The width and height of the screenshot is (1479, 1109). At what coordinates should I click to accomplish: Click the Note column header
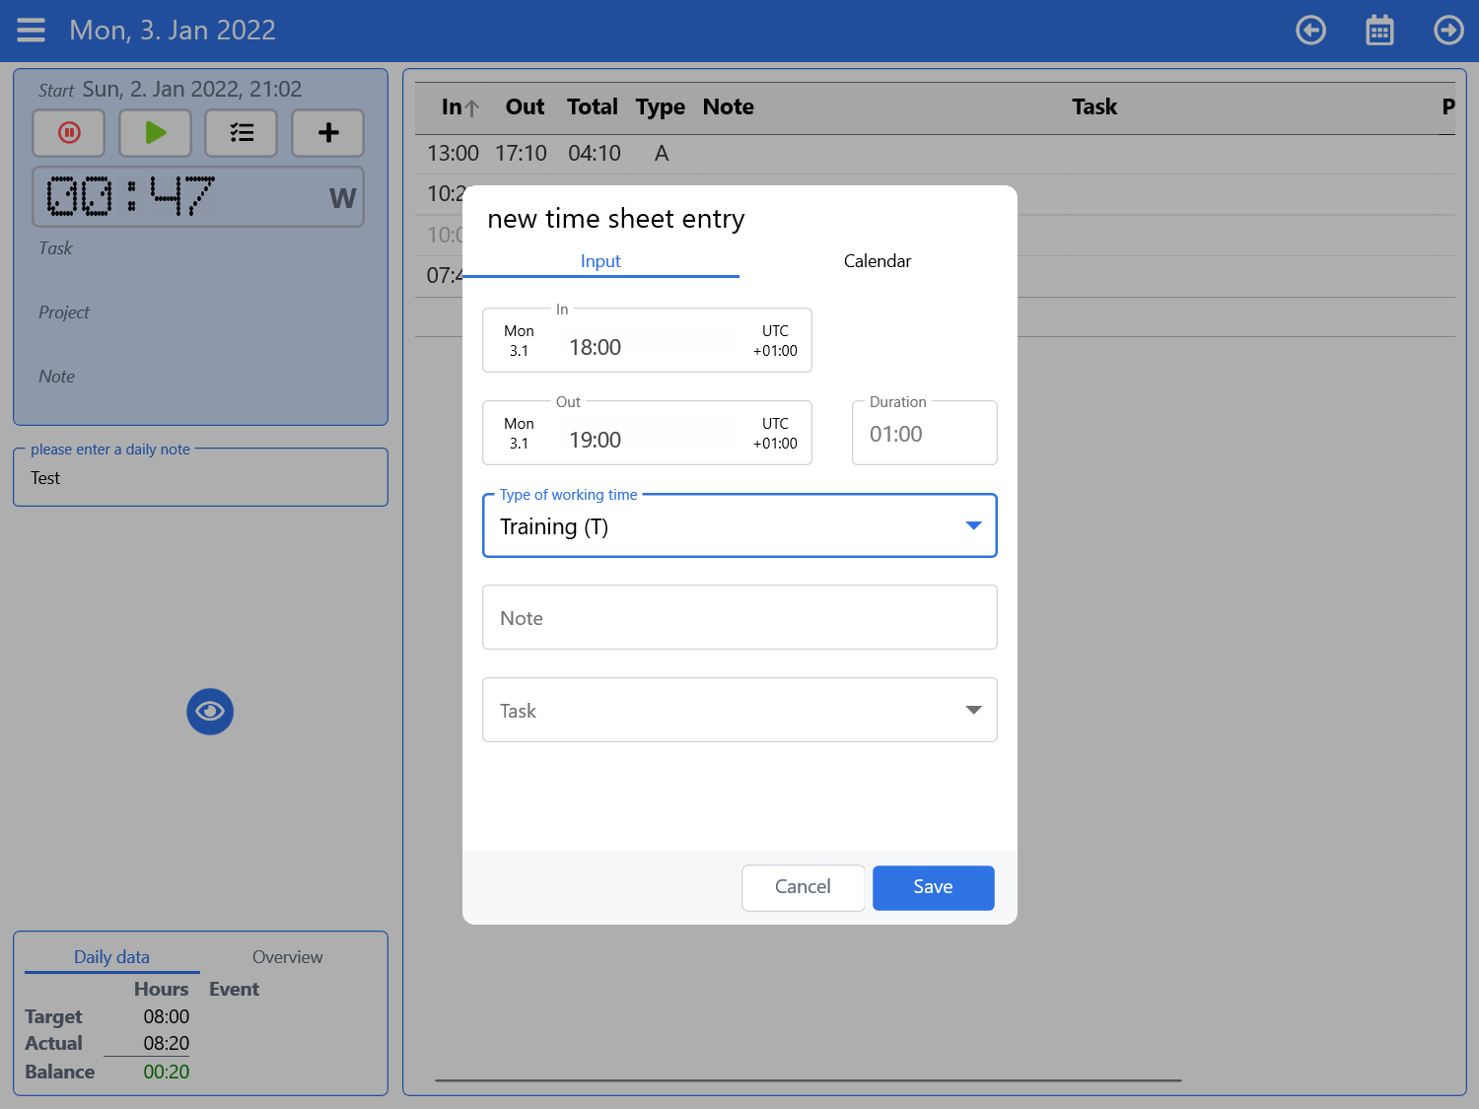[729, 107]
